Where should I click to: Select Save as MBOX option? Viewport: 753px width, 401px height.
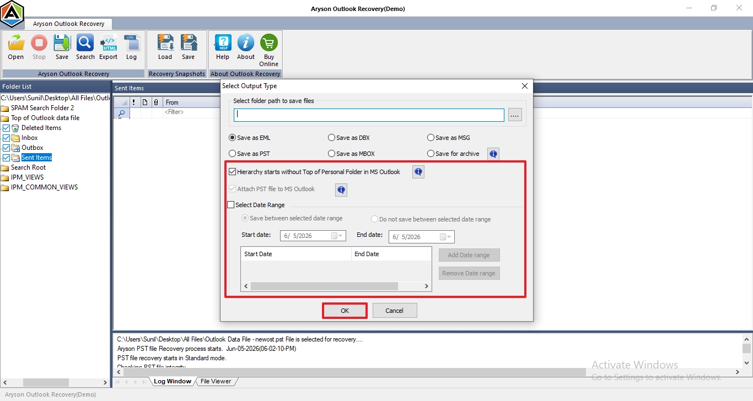coord(351,154)
